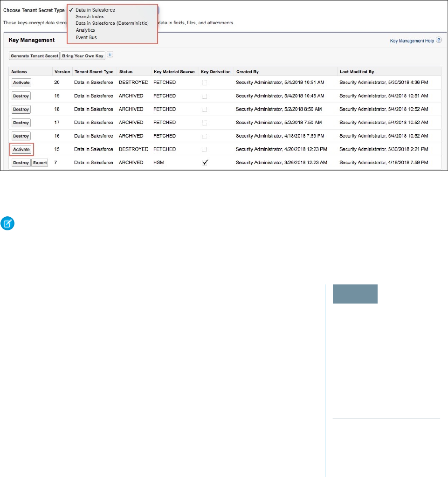Viewport: 448px width, 477px height.
Task: Click the Choose Tenant Secret Type label
Action: (x=34, y=10)
